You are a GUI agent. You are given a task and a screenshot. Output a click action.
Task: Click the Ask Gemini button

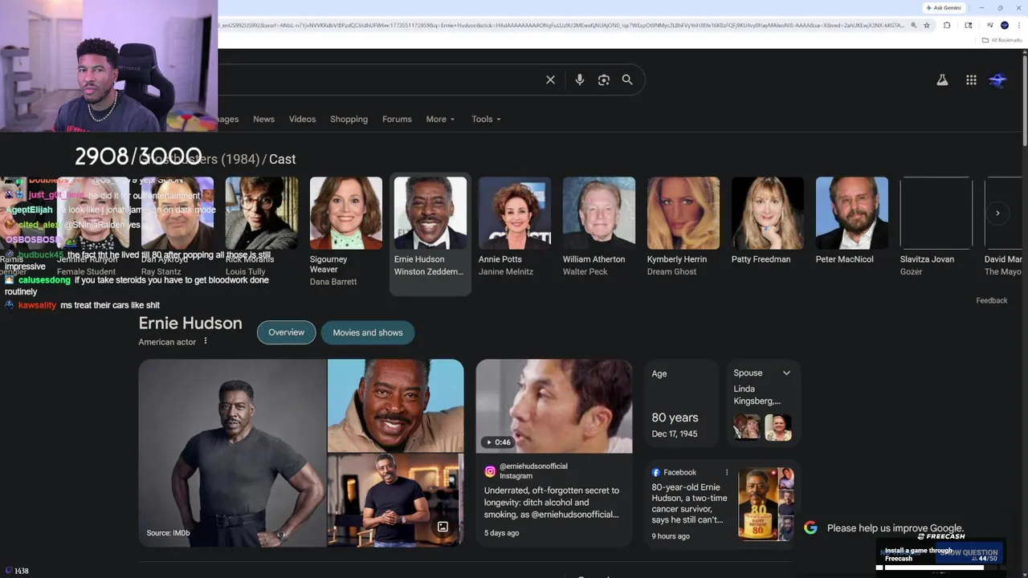[x=943, y=7]
